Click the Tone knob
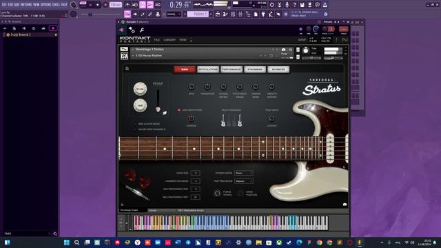Viewport: 441px width, 248px height. pyautogui.click(x=140, y=105)
